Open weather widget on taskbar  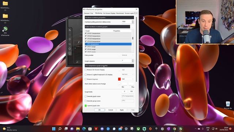click(x=10, y=129)
